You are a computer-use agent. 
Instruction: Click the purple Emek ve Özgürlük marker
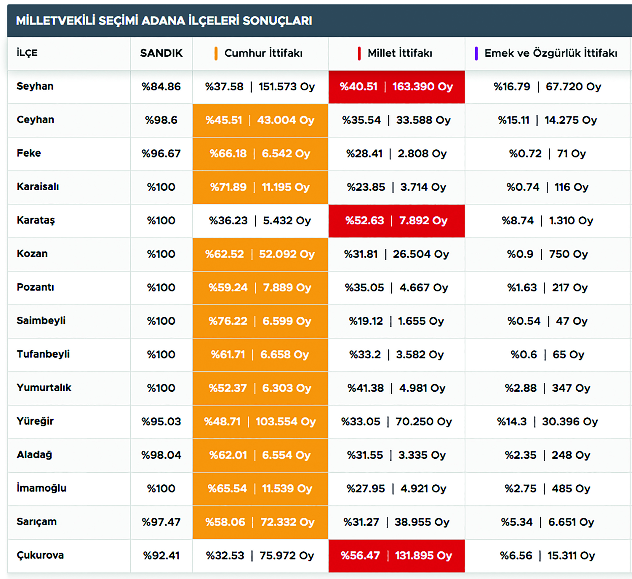(x=476, y=53)
